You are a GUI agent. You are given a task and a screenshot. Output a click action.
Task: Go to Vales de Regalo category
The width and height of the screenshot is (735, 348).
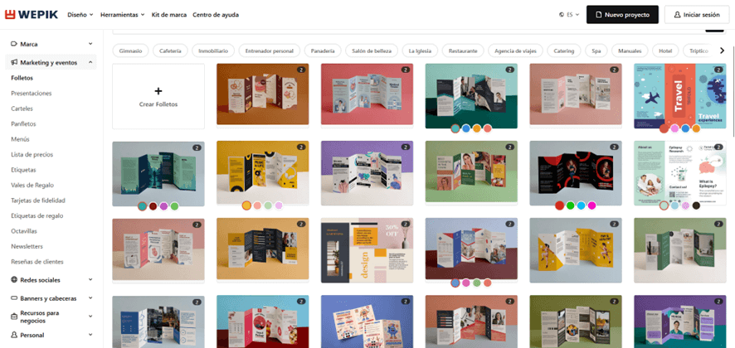click(32, 185)
